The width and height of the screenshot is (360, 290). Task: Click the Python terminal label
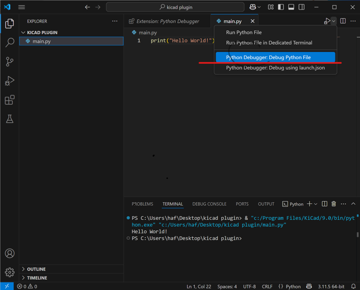[293, 204]
